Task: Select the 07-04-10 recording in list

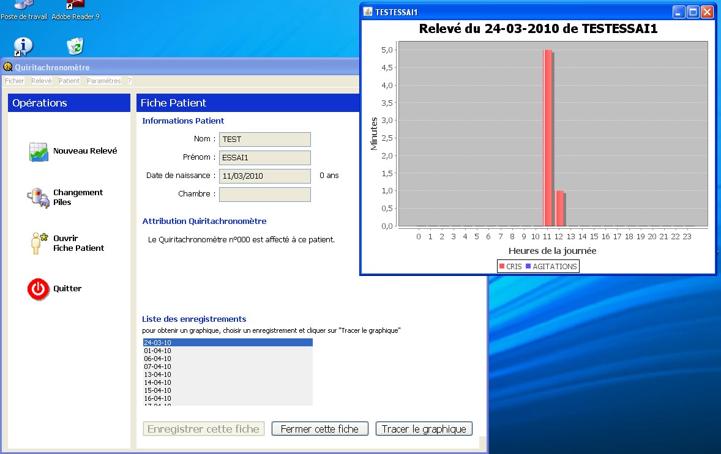Action: (157, 367)
